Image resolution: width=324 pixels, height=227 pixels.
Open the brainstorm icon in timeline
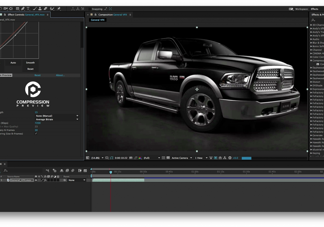(x=80, y=171)
